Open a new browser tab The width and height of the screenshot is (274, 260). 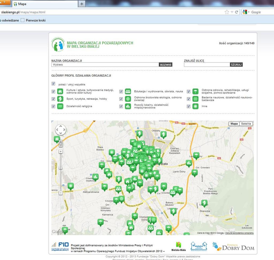tap(82, 4)
